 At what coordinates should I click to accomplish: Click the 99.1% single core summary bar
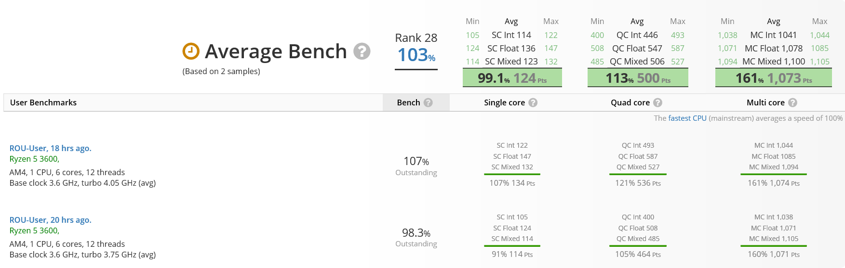pyautogui.click(x=512, y=77)
